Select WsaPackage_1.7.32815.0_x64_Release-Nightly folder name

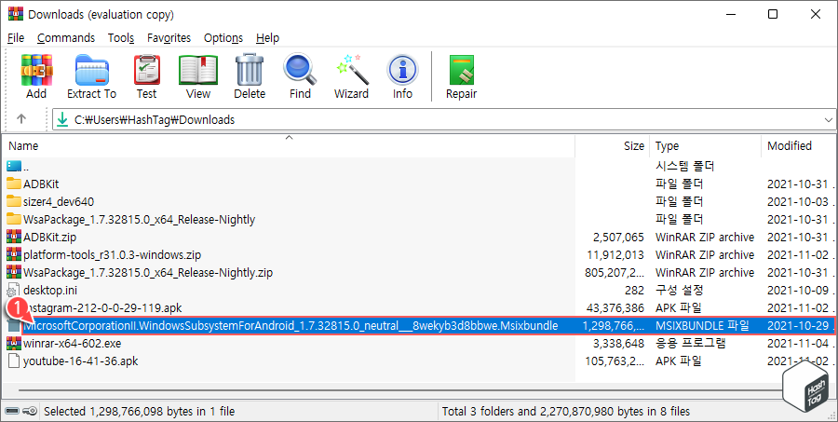139,219
